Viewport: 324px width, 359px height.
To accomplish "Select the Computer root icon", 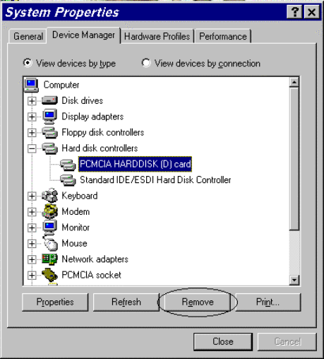I will coord(31,85).
